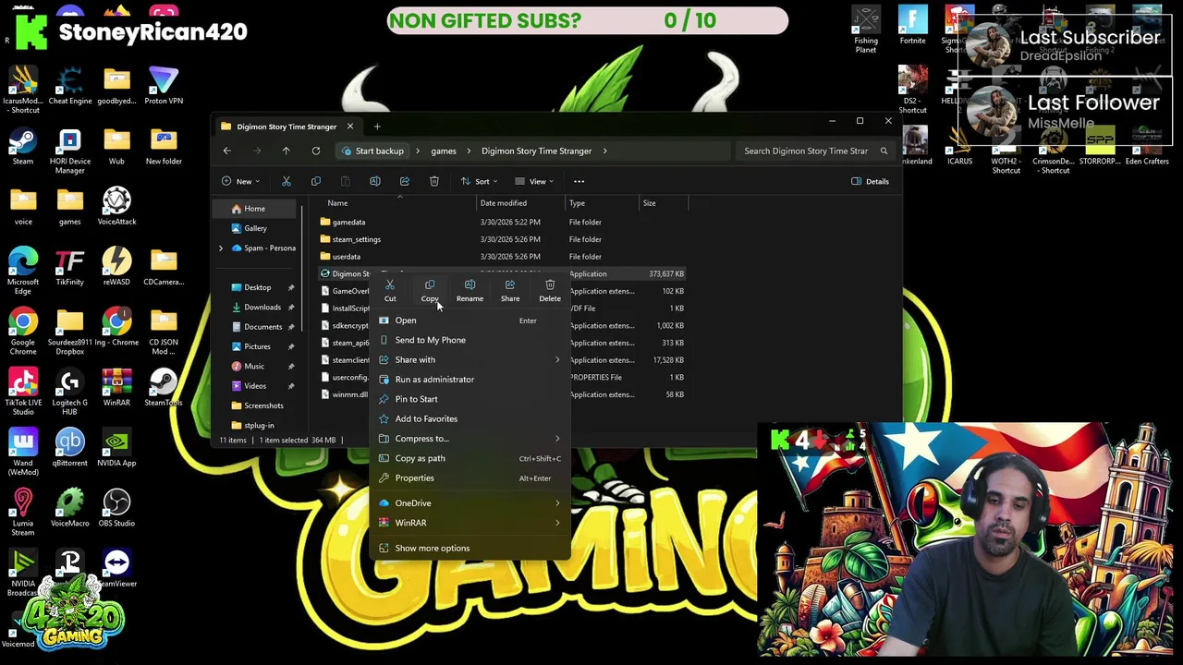
Task: Open the Sort dropdown
Action: [x=479, y=181]
